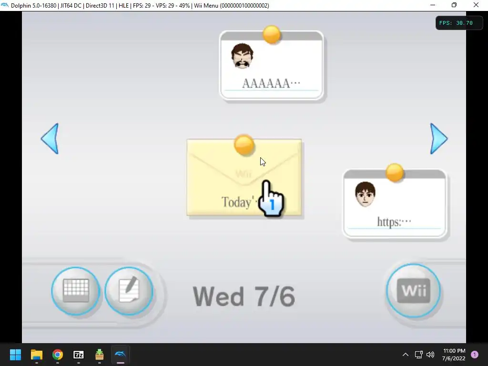The image size is (488, 366).
Task: Open volume control tray icon
Action: click(430, 355)
